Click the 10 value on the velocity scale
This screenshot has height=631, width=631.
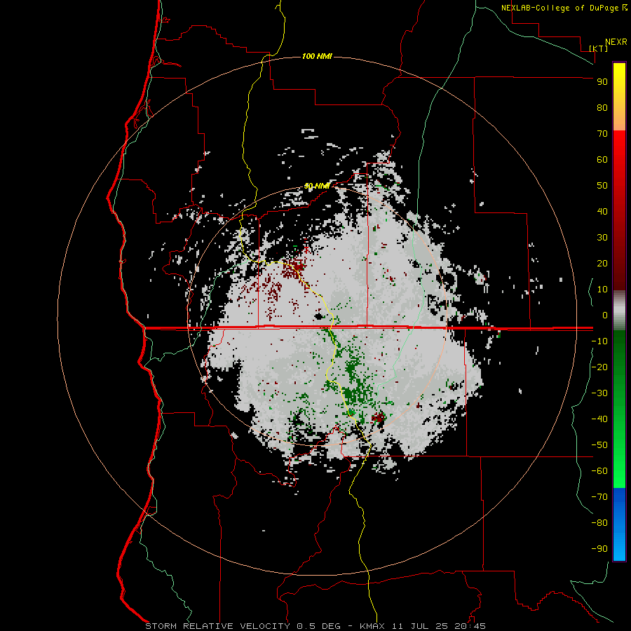click(602, 290)
